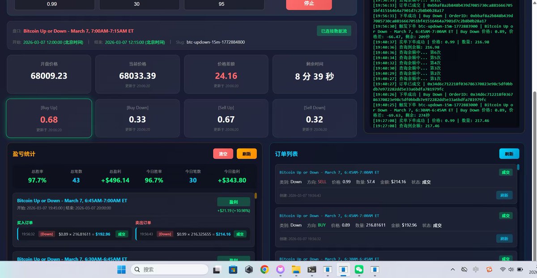Select the [Sell Down] 0.32 price card
Screen dimensions: 537x278
pyautogui.click(x=315, y=118)
